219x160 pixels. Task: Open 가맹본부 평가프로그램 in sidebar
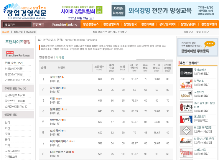[17, 80]
